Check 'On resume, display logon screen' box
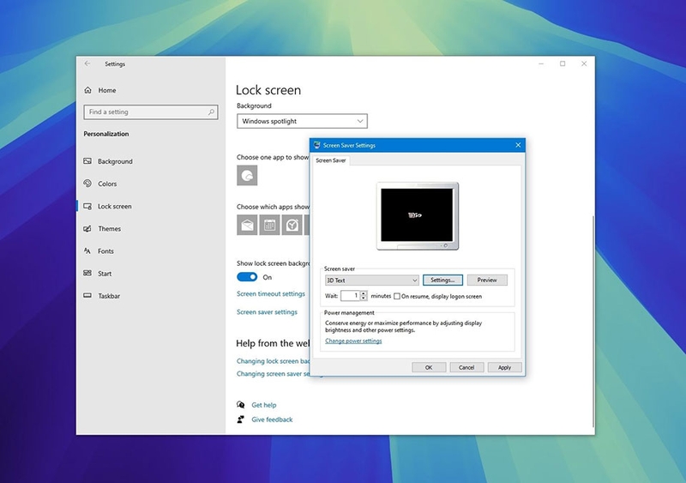The height and width of the screenshot is (483, 686). 397,296
